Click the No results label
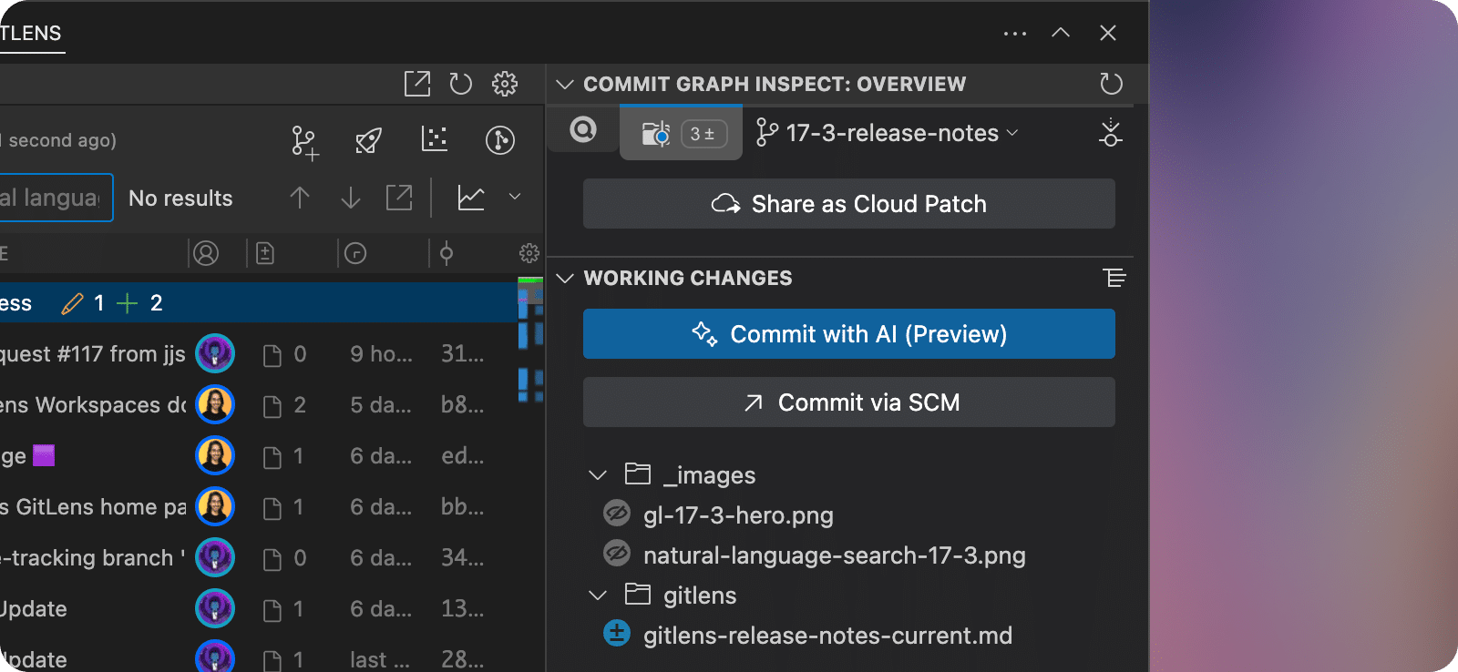 (180, 198)
